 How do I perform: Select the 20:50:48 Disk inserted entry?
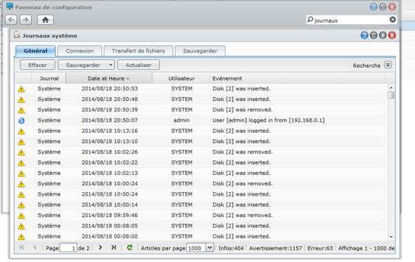(x=200, y=100)
